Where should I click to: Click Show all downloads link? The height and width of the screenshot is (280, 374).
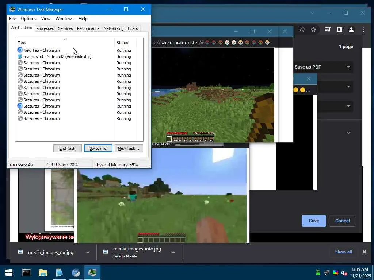coord(343,252)
